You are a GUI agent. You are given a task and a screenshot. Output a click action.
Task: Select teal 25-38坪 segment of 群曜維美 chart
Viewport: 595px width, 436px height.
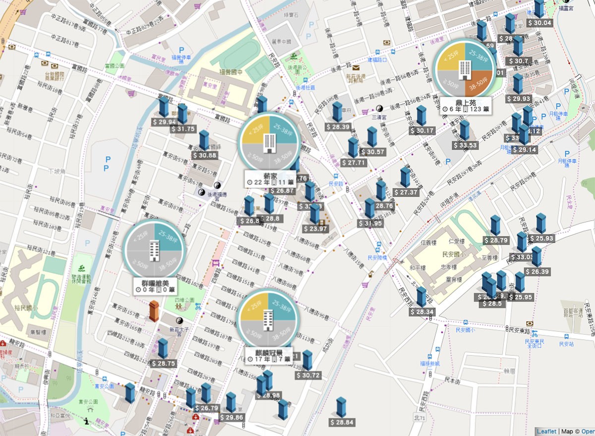click(168, 236)
